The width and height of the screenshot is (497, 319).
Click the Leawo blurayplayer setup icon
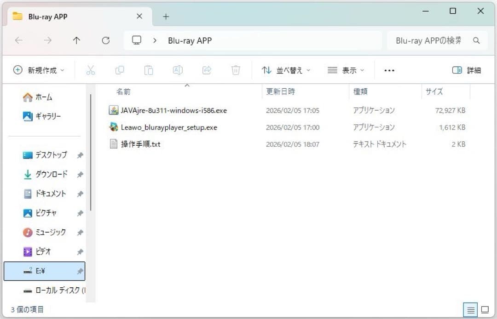pos(114,127)
